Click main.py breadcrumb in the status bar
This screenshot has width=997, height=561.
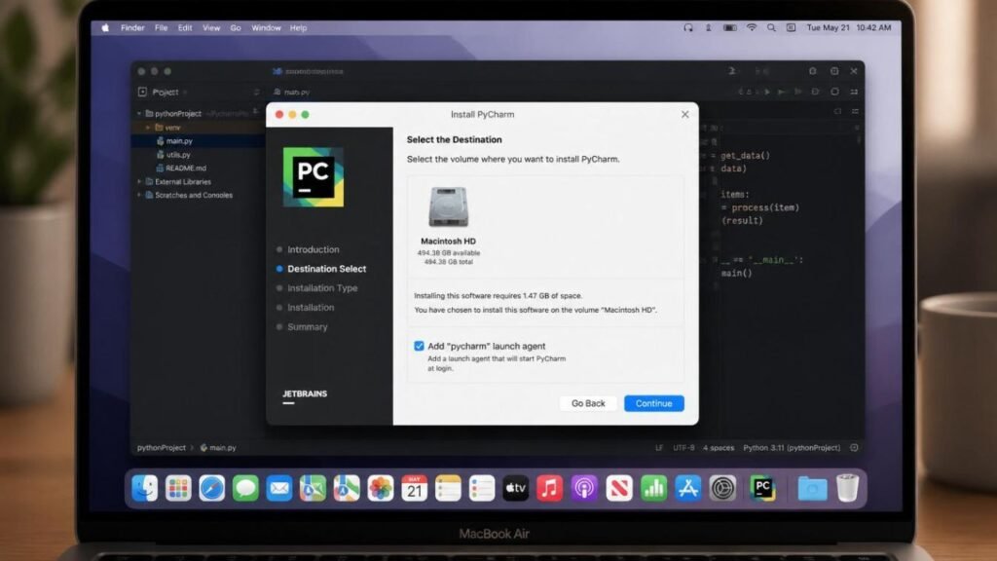click(218, 448)
